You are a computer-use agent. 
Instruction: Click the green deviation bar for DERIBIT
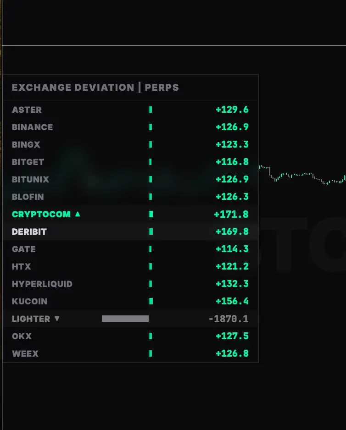[x=151, y=232]
